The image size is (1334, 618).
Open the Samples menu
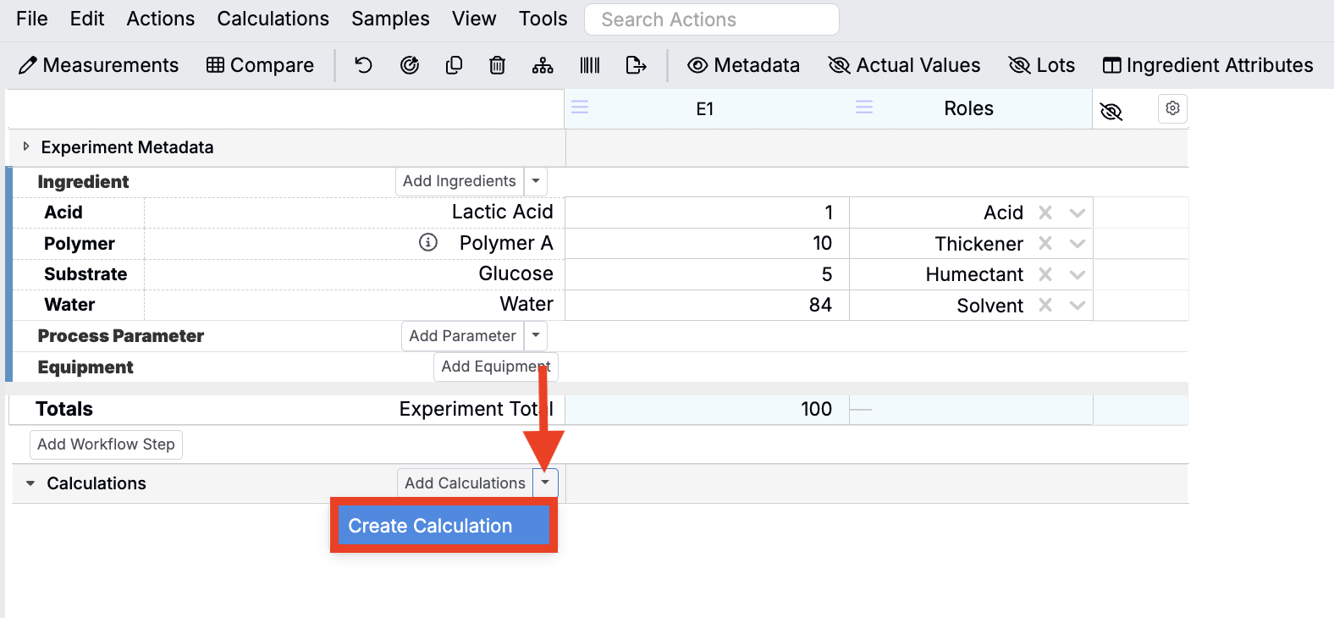pos(391,19)
